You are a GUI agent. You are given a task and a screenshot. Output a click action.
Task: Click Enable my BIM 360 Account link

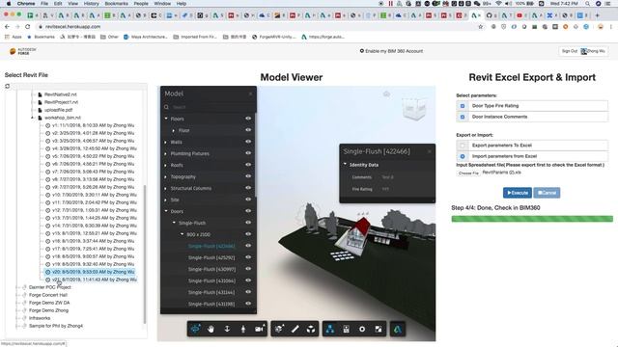pyautogui.click(x=391, y=51)
